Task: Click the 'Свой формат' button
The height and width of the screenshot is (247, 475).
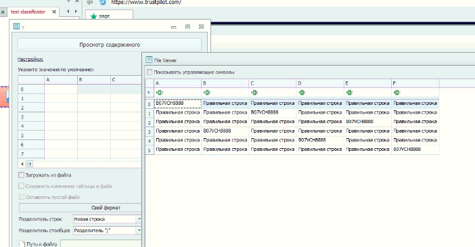Action: pyautogui.click(x=81, y=208)
